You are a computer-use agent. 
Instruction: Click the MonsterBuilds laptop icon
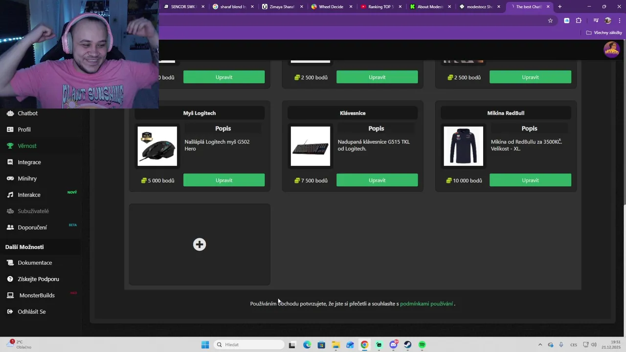coord(10,295)
